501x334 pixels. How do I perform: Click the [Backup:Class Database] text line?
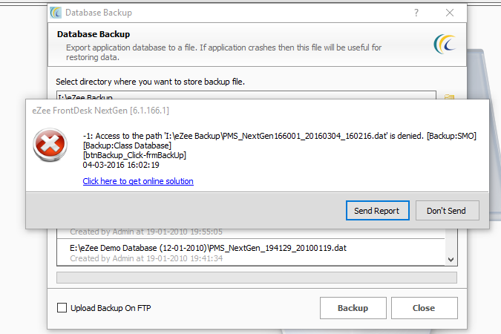(x=127, y=145)
